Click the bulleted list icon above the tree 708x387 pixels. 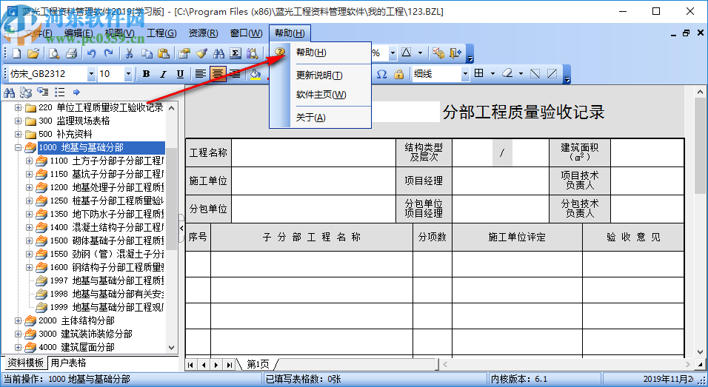(x=59, y=92)
